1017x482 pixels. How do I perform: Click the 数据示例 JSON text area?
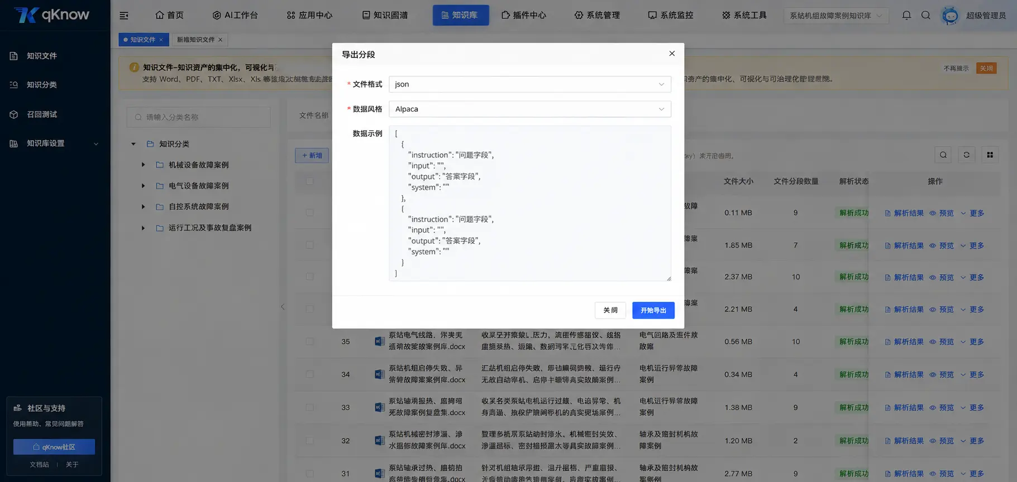(x=530, y=203)
